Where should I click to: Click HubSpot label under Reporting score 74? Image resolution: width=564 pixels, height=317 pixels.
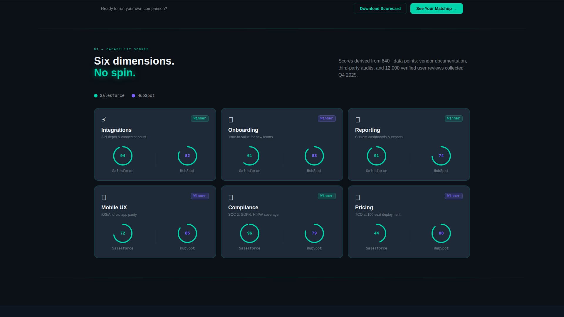click(441, 171)
